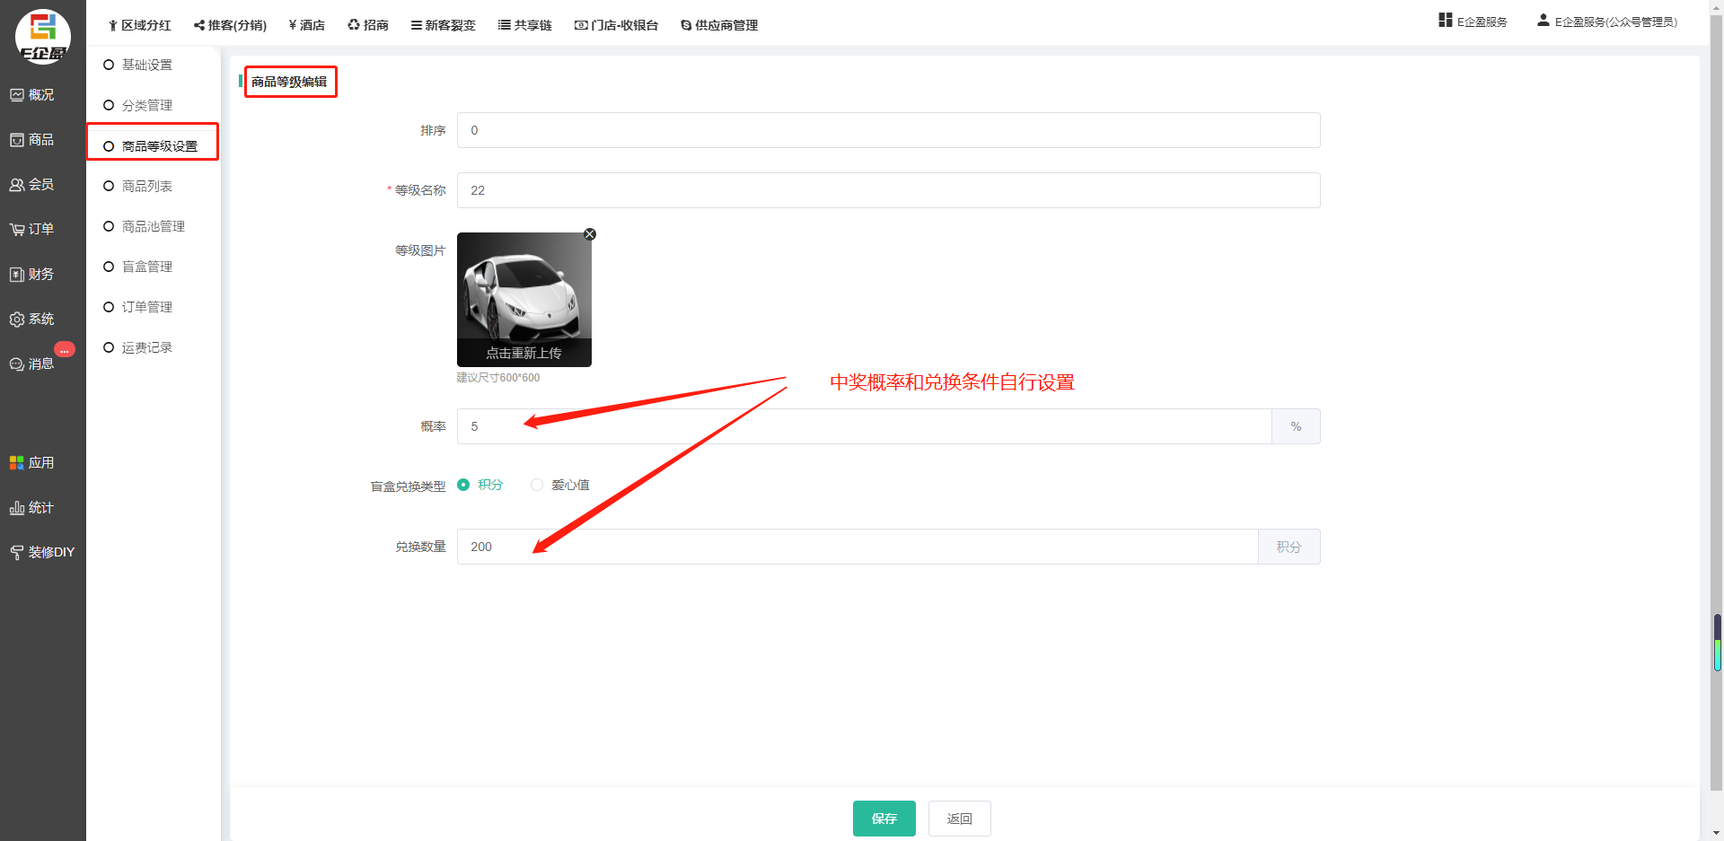This screenshot has height=841, width=1724.
Task: Select the 积分 radio option
Action: pyautogui.click(x=464, y=485)
